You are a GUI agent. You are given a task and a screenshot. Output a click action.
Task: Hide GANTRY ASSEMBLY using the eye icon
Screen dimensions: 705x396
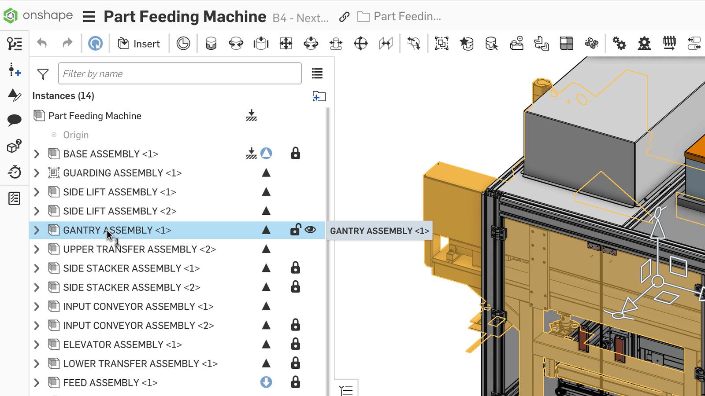(310, 230)
